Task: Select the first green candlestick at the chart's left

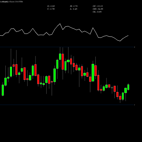Action: point(3,90)
